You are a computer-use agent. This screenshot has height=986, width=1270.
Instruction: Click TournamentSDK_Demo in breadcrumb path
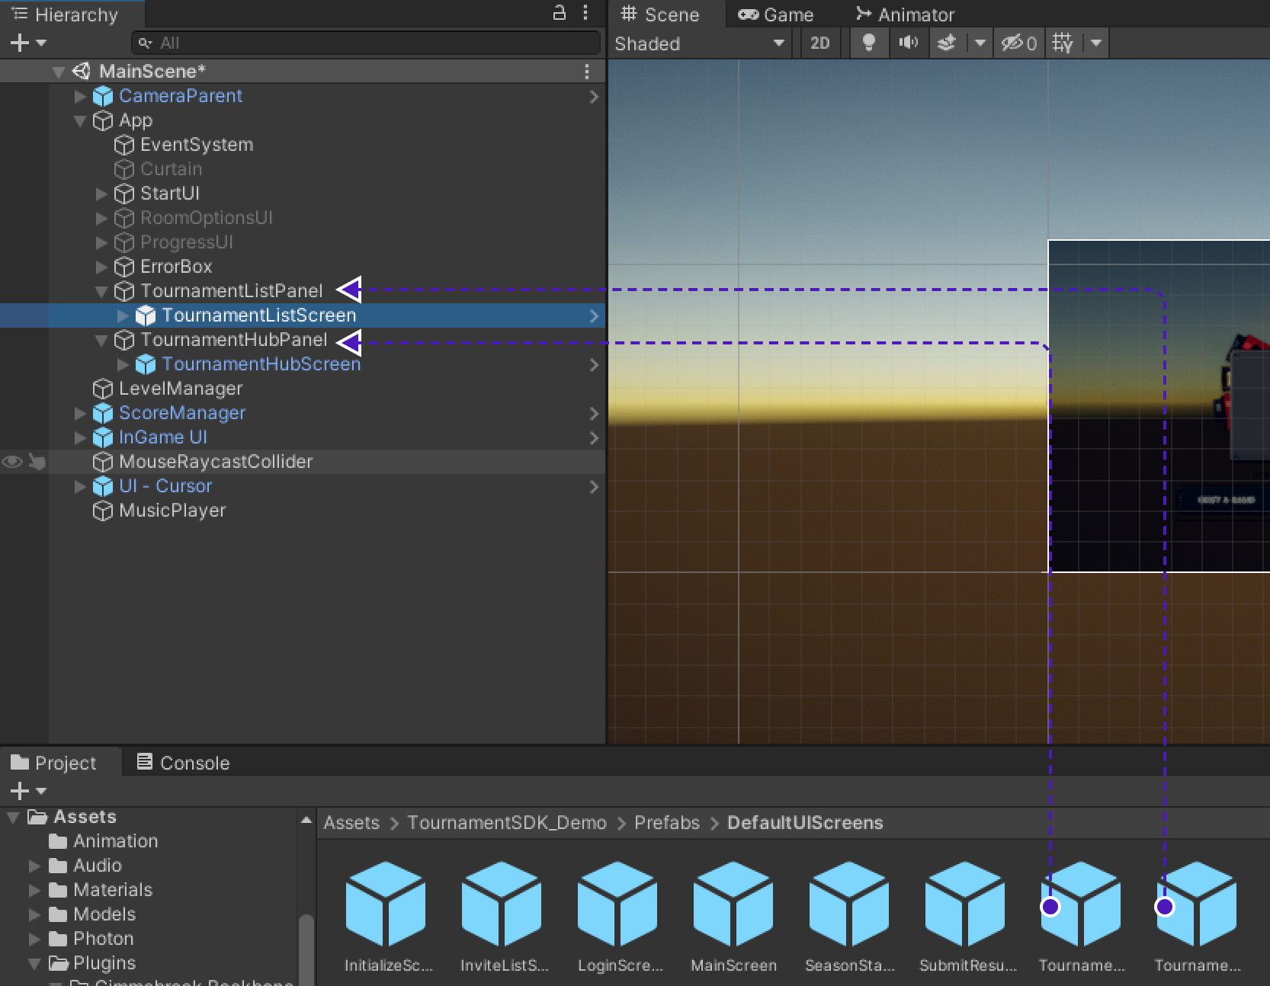tap(506, 823)
